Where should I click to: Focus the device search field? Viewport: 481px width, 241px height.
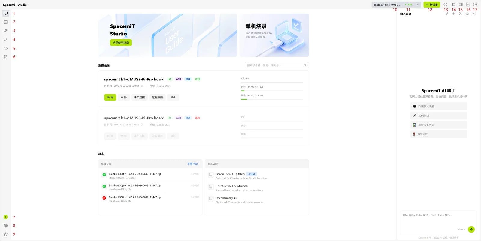[x=277, y=65]
